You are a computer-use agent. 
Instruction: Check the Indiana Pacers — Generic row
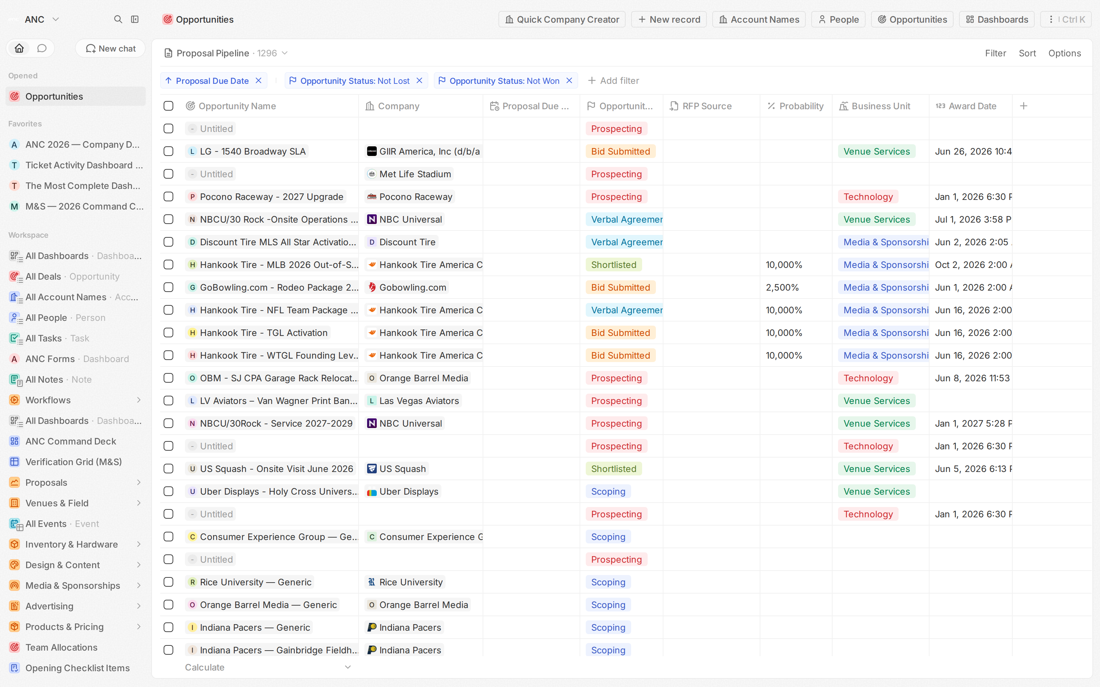(x=168, y=628)
